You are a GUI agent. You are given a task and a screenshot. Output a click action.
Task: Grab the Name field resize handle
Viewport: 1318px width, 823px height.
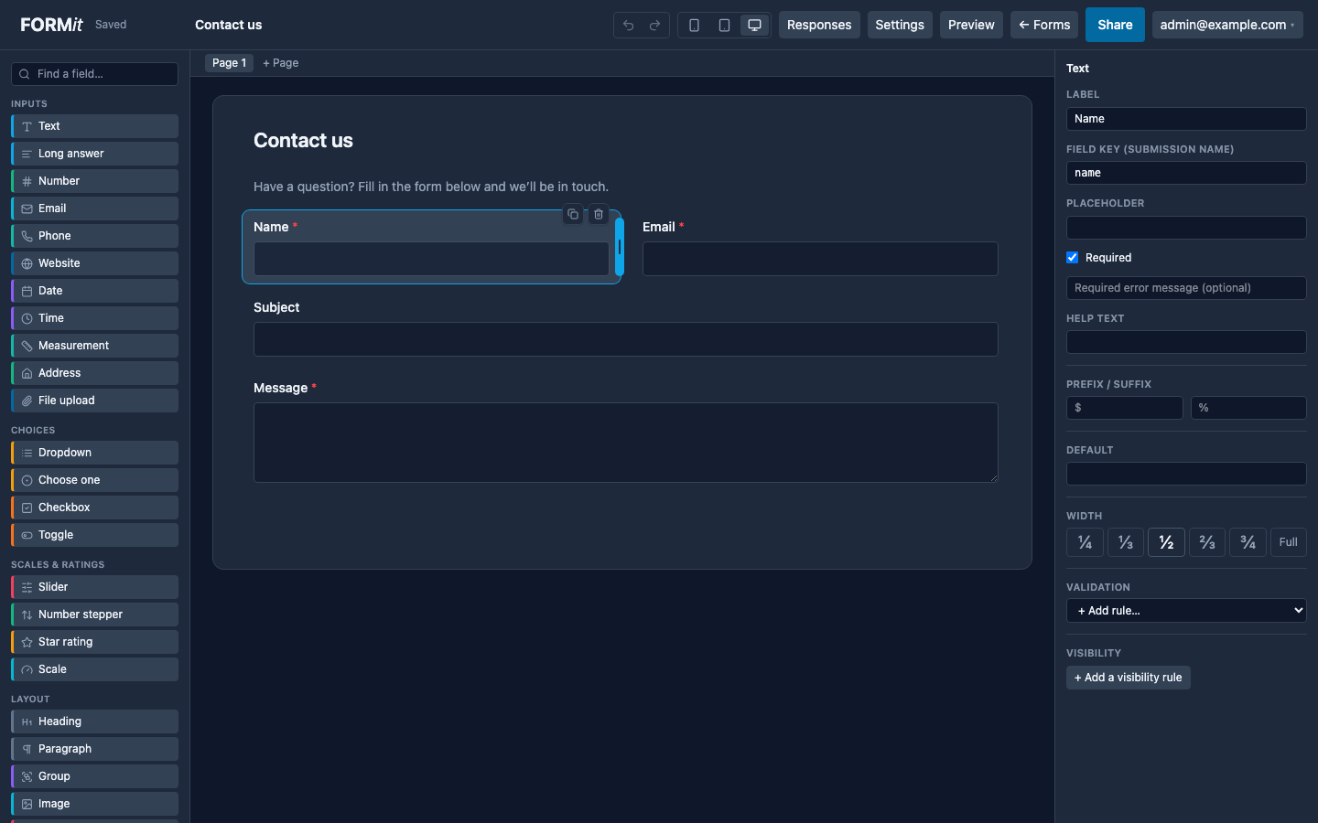[x=620, y=247]
